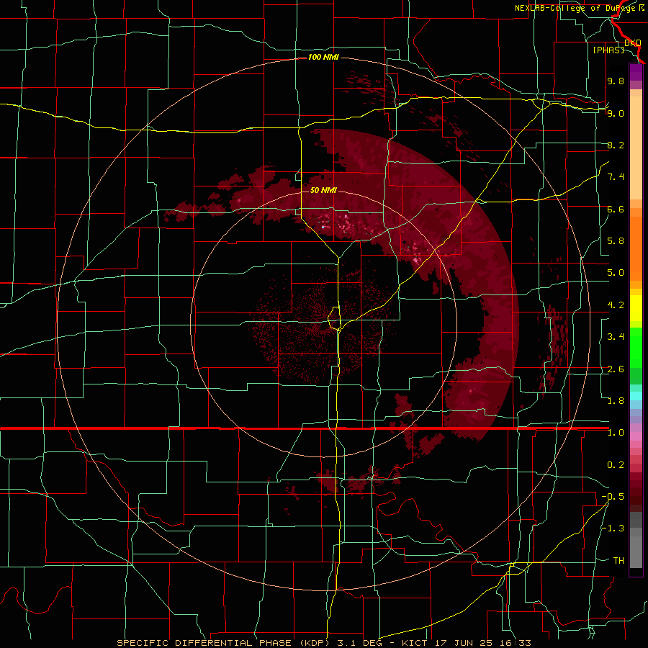648x648 pixels.
Task: Click the -1.3 scale value
Action: click(x=613, y=528)
